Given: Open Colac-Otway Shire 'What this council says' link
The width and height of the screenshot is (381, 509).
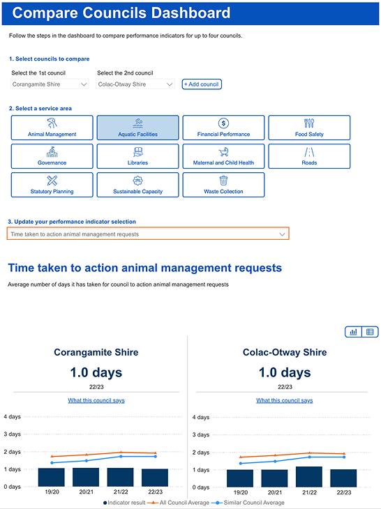Looking at the screenshot, I should (x=285, y=400).
